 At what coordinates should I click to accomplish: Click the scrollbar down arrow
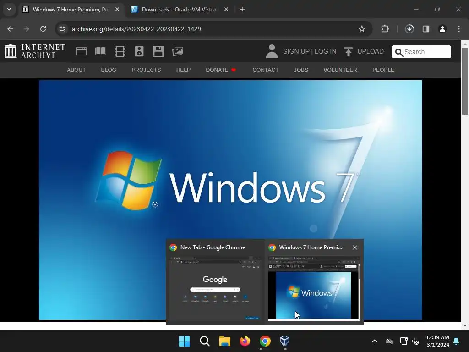click(x=465, y=326)
